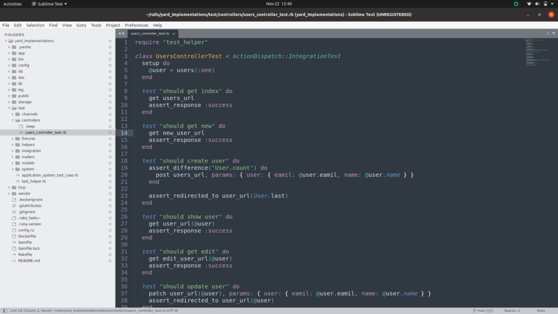Open Selection menu
The image size is (558, 314).
tap(35, 25)
